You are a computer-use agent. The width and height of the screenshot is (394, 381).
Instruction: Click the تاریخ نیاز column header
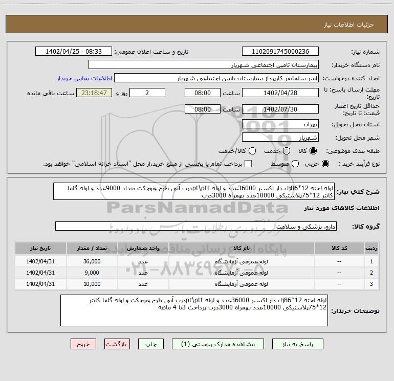coord(40,249)
